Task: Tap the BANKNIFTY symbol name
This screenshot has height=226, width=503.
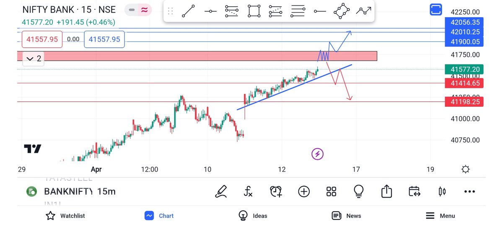Action: 68,192
